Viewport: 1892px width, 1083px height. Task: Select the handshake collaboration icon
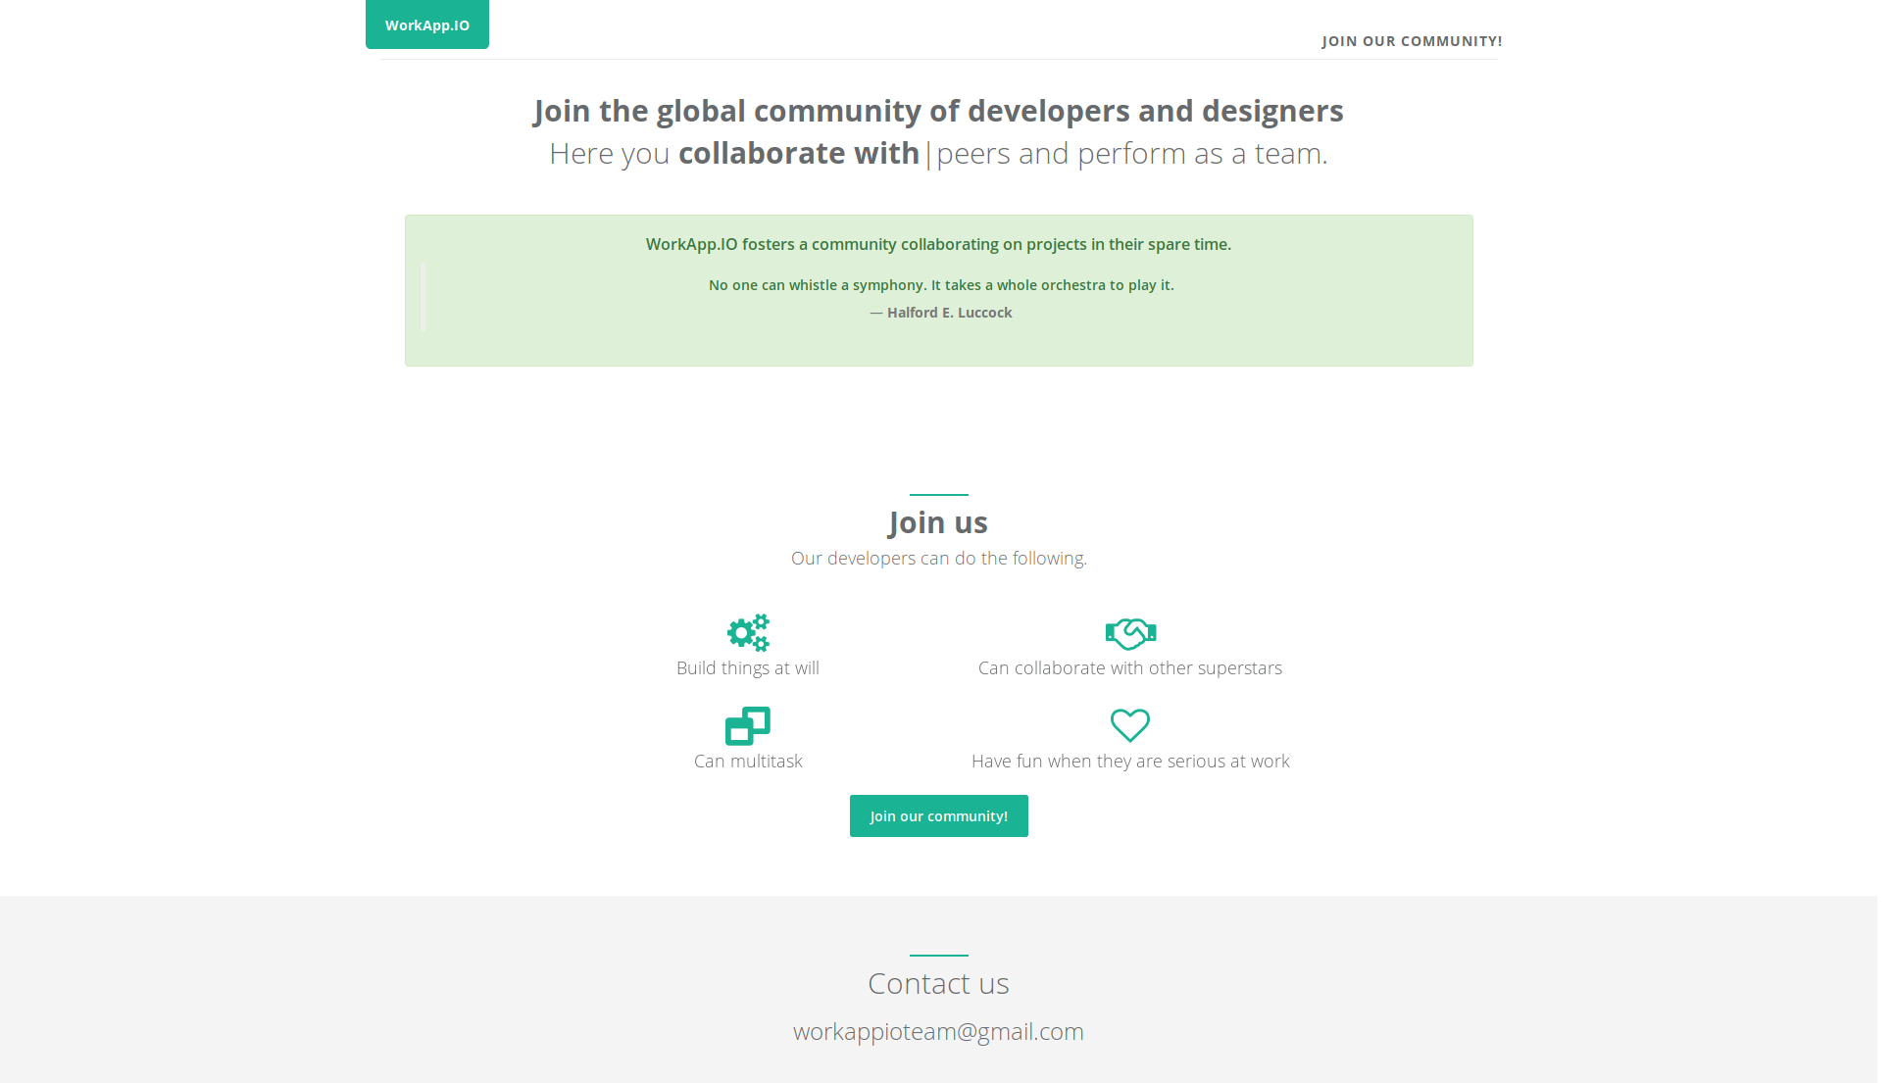(x=1130, y=632)
